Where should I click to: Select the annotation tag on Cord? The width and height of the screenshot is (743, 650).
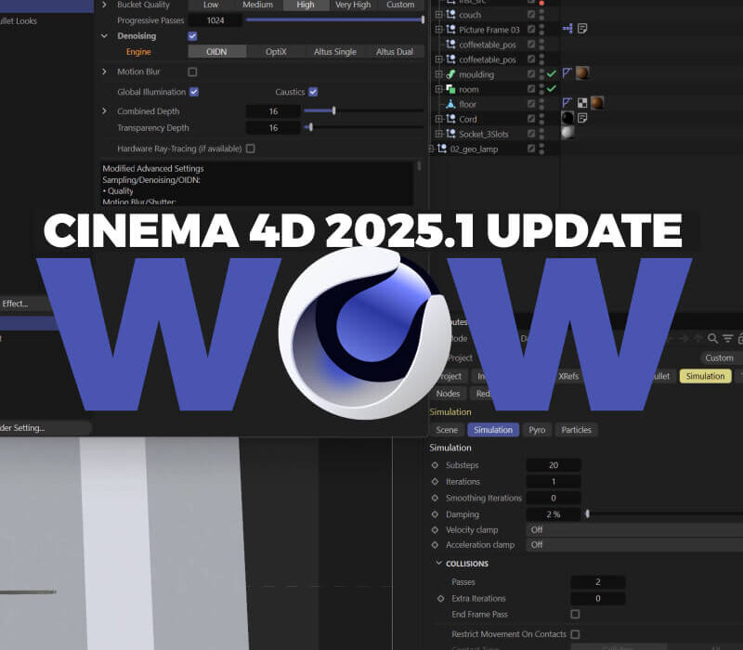[x=582, y=118]
